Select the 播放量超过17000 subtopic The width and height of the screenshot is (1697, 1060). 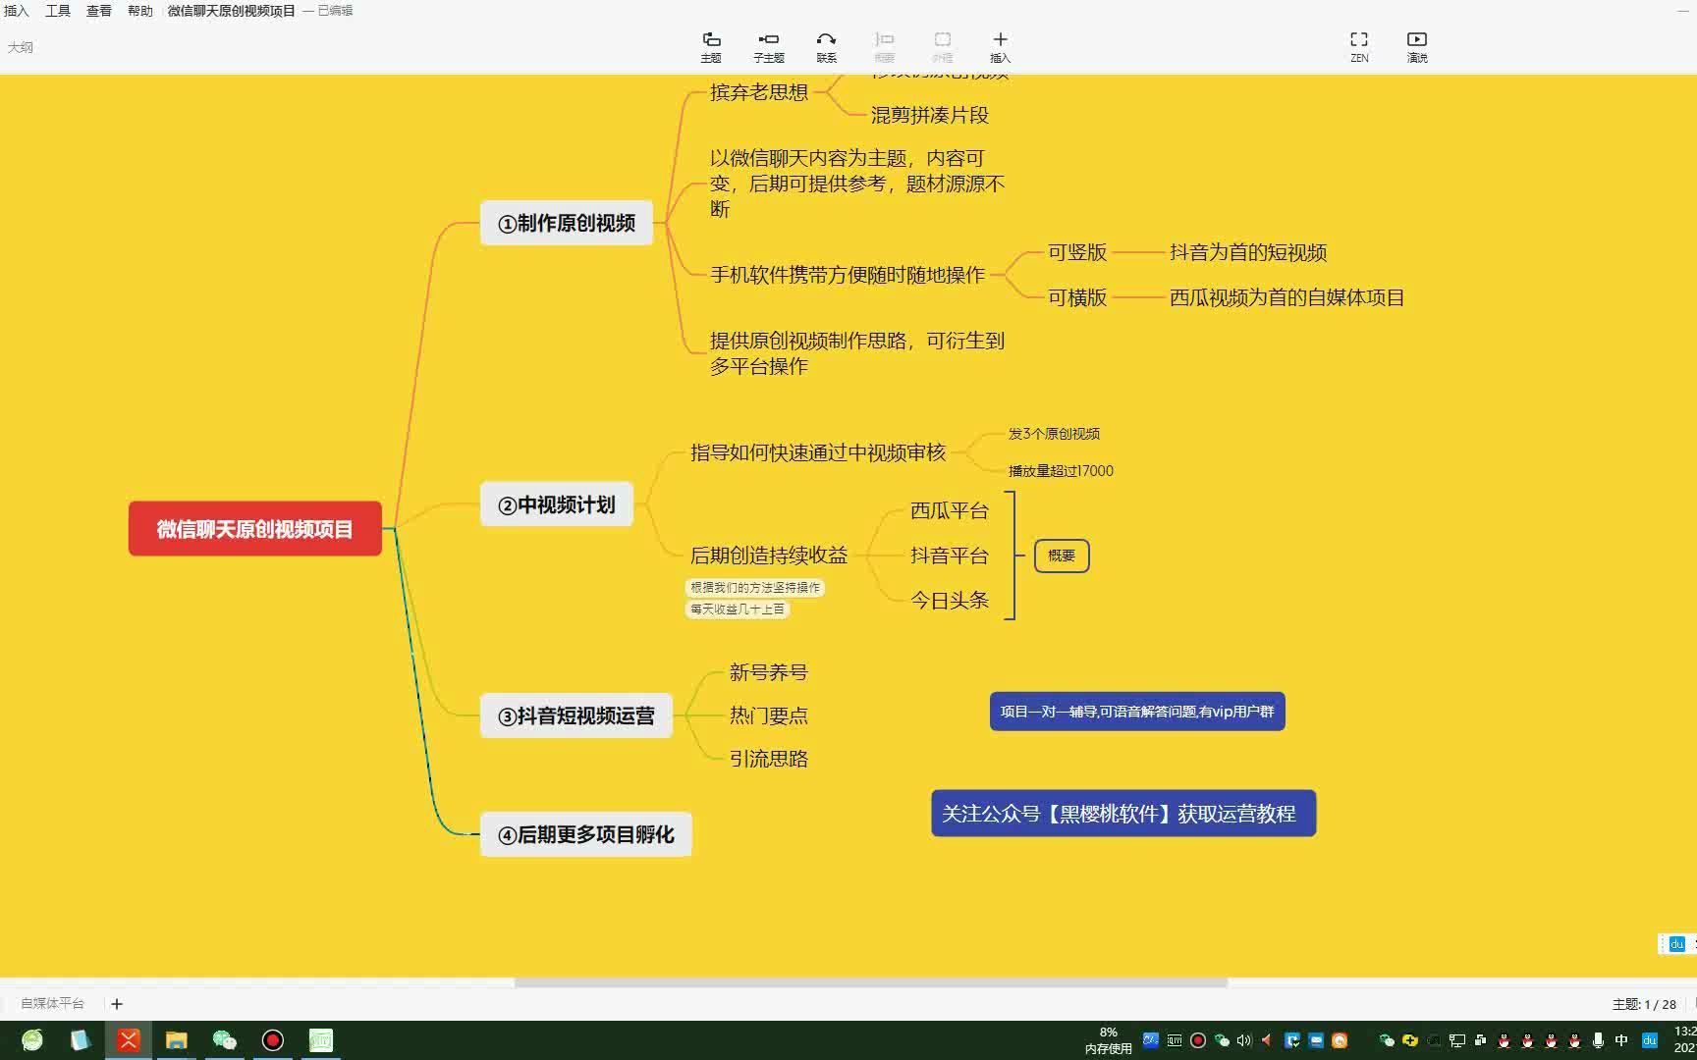click(1061, 471)
